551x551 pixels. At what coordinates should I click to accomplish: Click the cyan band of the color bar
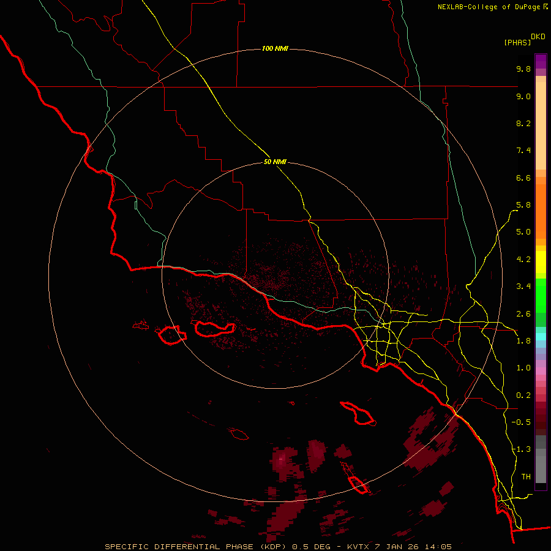pos(541,336)
